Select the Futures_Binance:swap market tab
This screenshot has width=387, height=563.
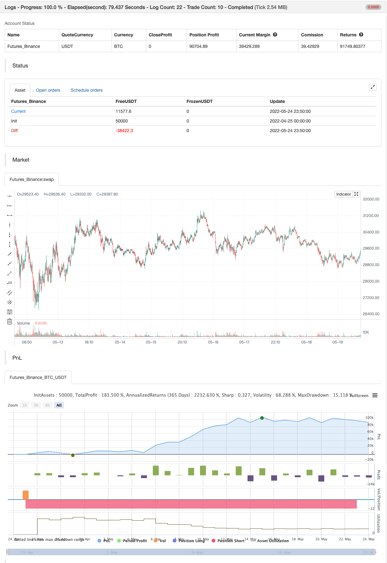32,179
